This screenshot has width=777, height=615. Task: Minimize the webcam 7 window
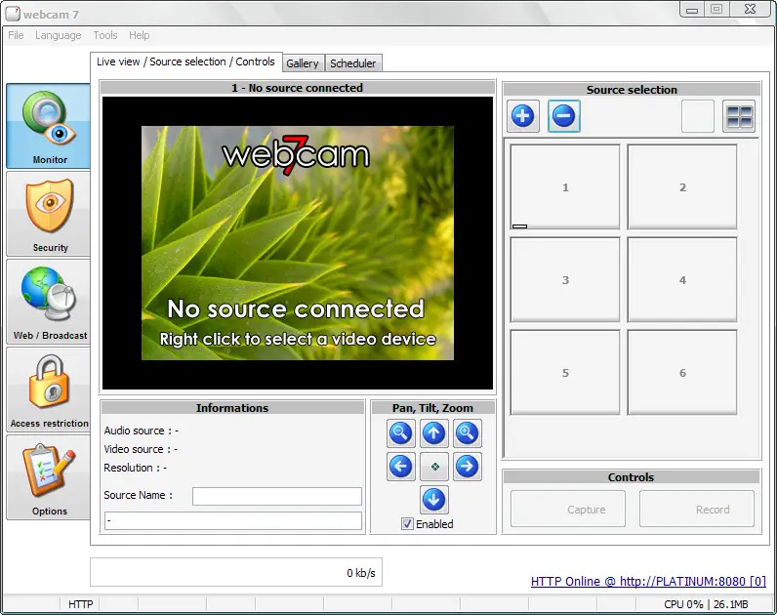692,10
